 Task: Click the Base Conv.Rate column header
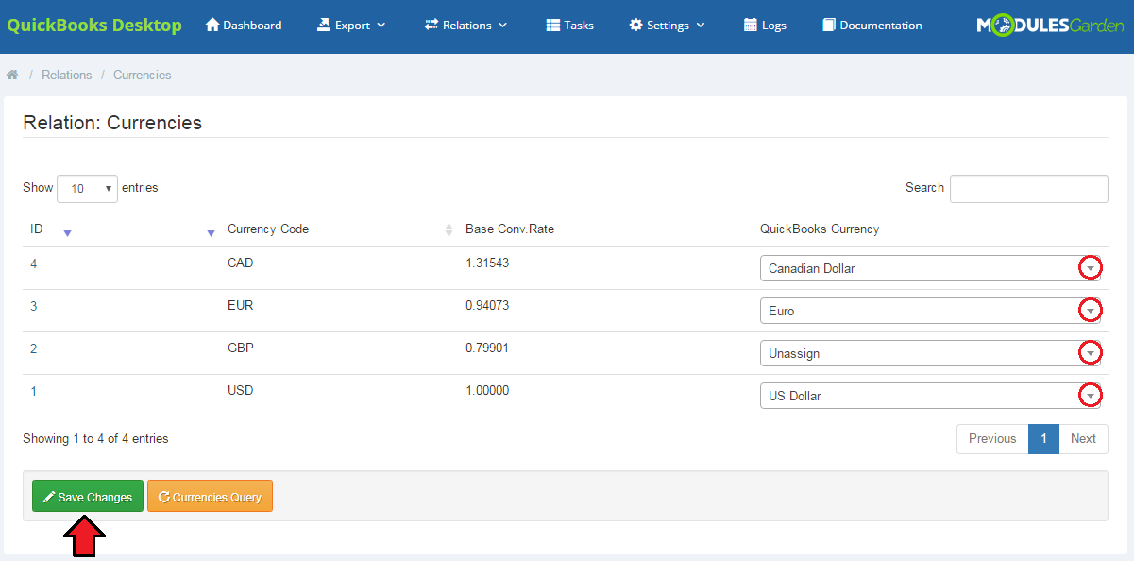point(510,229)
